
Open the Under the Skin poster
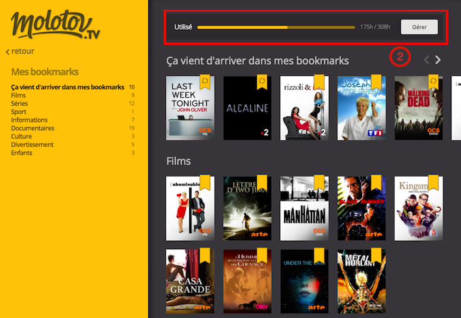click(304, 281)
